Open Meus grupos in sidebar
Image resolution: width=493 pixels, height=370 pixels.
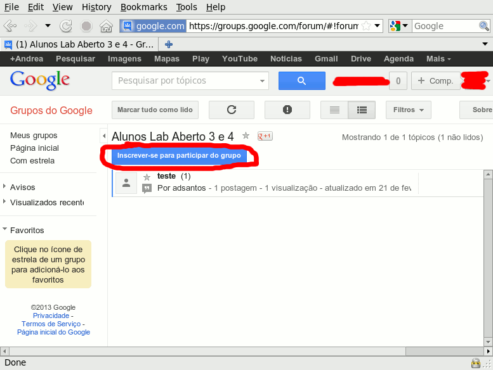pyautogui.click(x=34, y=135)
